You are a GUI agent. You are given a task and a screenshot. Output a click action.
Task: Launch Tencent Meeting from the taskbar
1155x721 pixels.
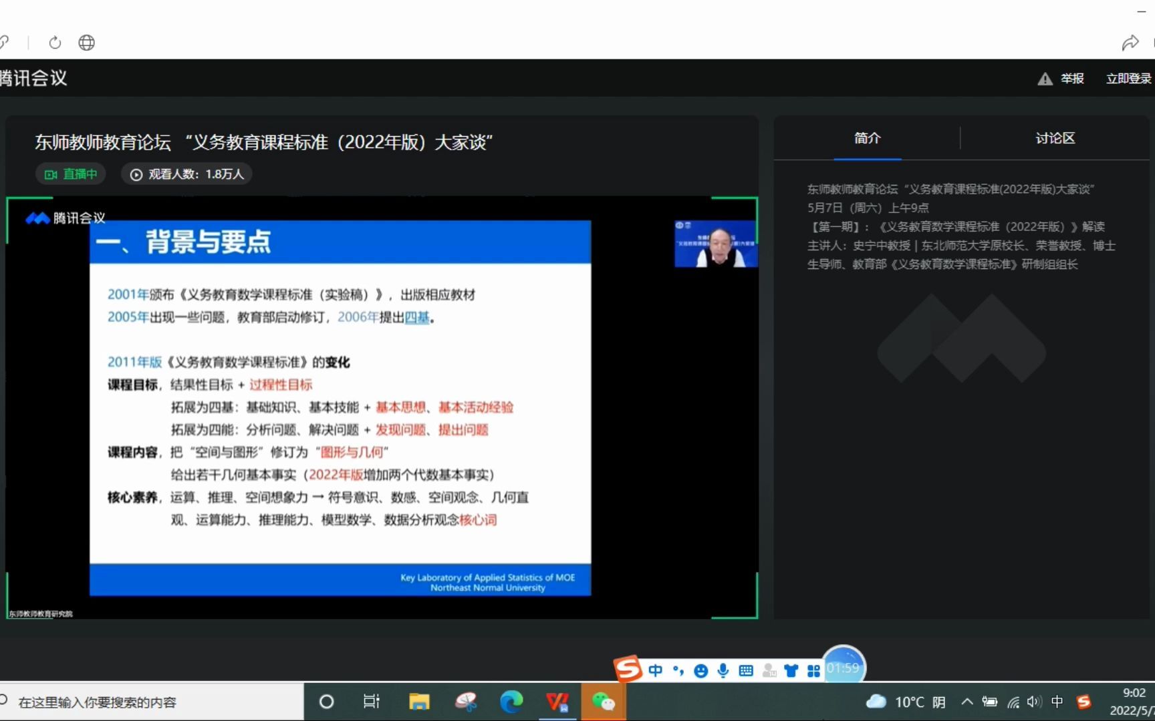point(557,702)
